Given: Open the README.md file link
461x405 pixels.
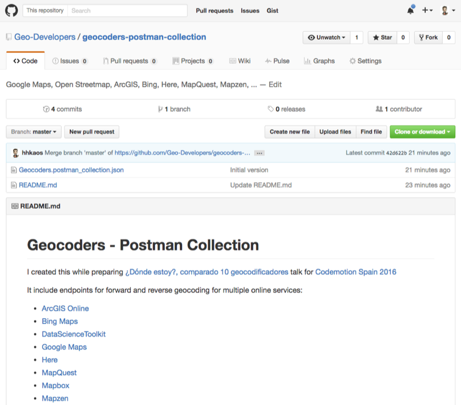Looking at the screenshot, I should pos(38,185).
